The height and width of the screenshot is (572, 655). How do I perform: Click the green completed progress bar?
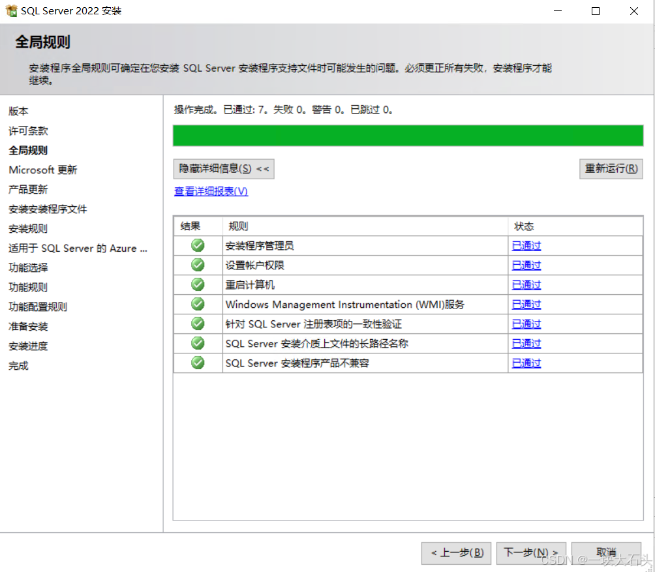(x=408, y=135)
